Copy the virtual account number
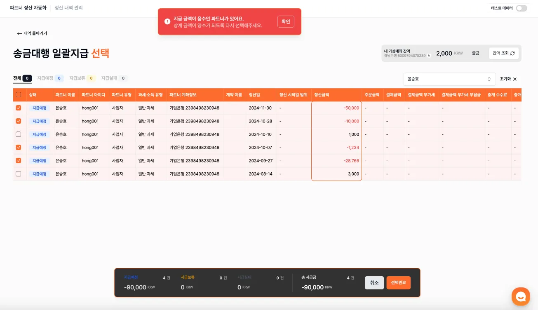The width and height of the screenshot is (538, 310). [428, 56]
